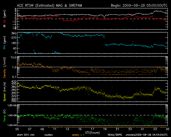Click the "270" tick on the Phi axis
Image resolution: width=171 pixels, height=137 pixels.
pyautogui.click(x=14, y=38)
